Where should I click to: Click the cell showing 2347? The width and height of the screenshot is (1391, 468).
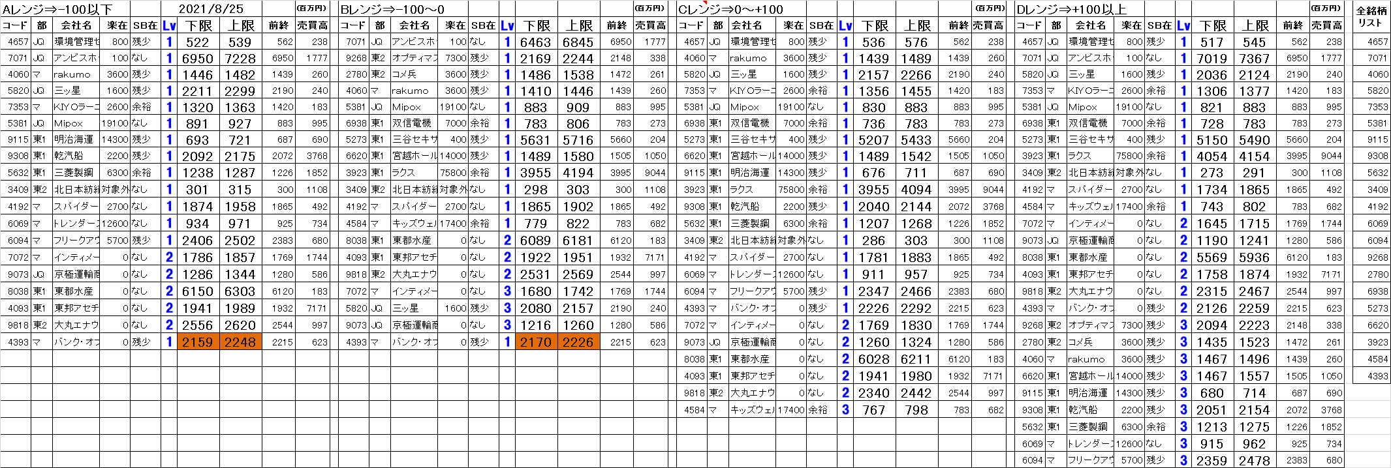coord(874,291)
